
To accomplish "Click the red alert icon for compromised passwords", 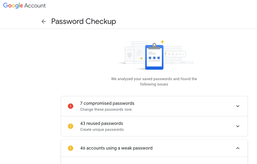I will click(x=70, y=106).
